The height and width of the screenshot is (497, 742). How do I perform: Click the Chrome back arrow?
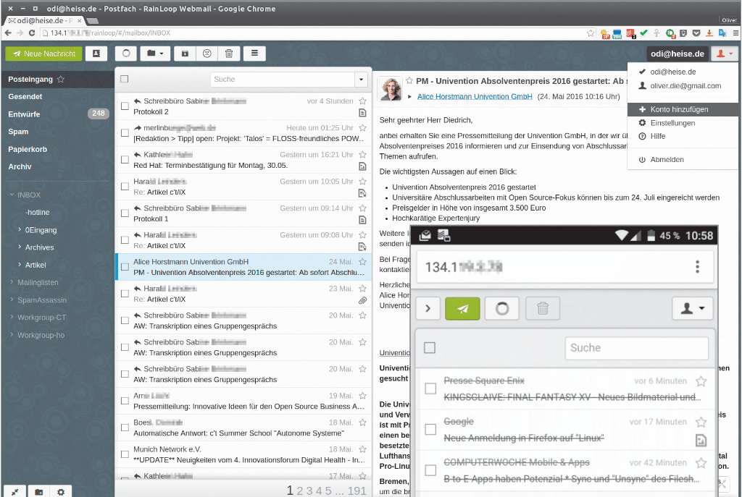[7, 33]
